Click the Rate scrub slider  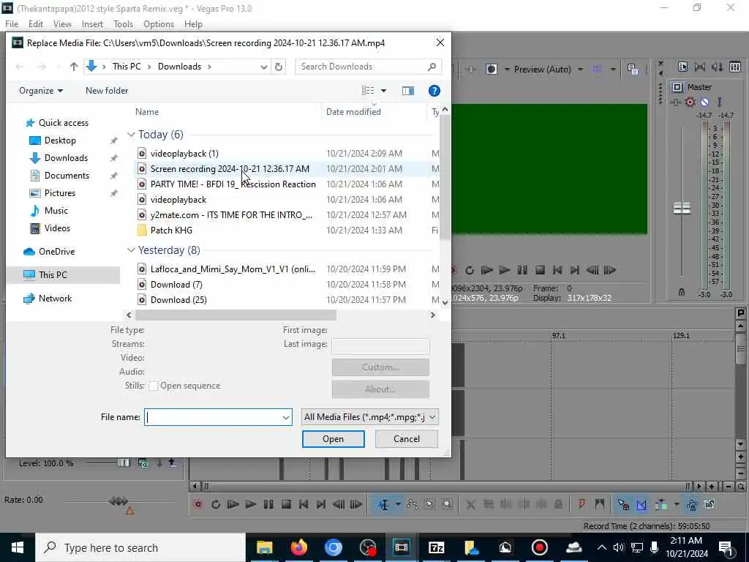pos(118,501)
